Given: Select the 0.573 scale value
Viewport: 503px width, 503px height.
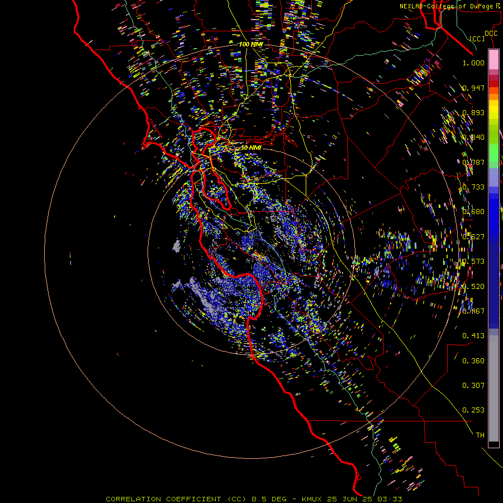Looking at the screenshot, I should tap(473, 262).
